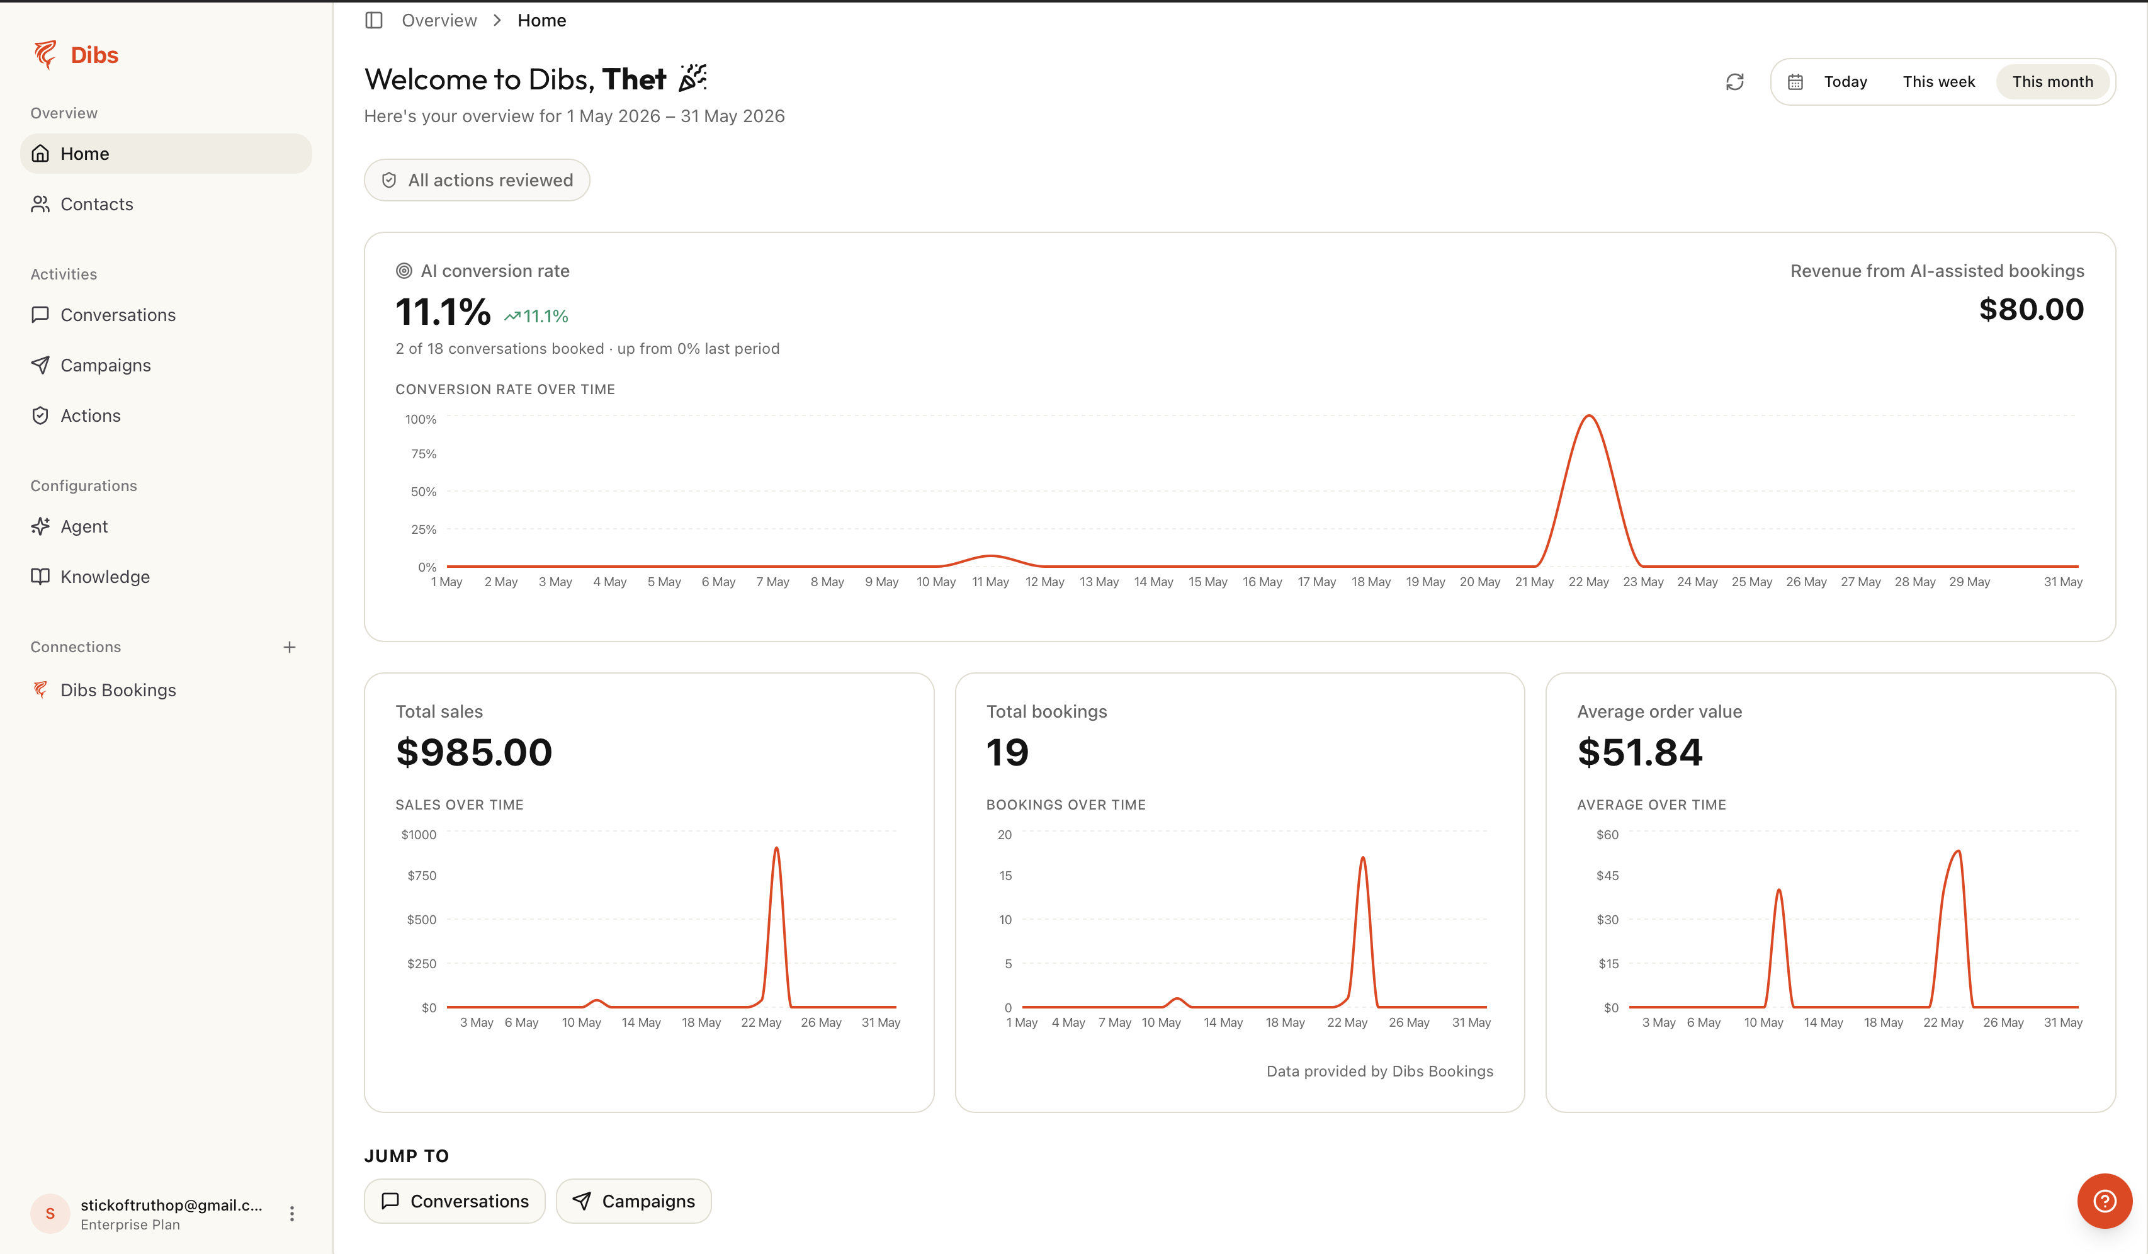Jump to Conversations button at bottom
The image size is (2148, 1254).
[455, 1201]
